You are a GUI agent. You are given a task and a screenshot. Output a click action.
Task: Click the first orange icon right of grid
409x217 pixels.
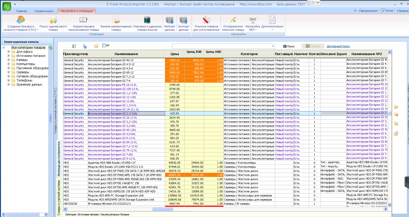pyautogui.click(x=396, y=107)
